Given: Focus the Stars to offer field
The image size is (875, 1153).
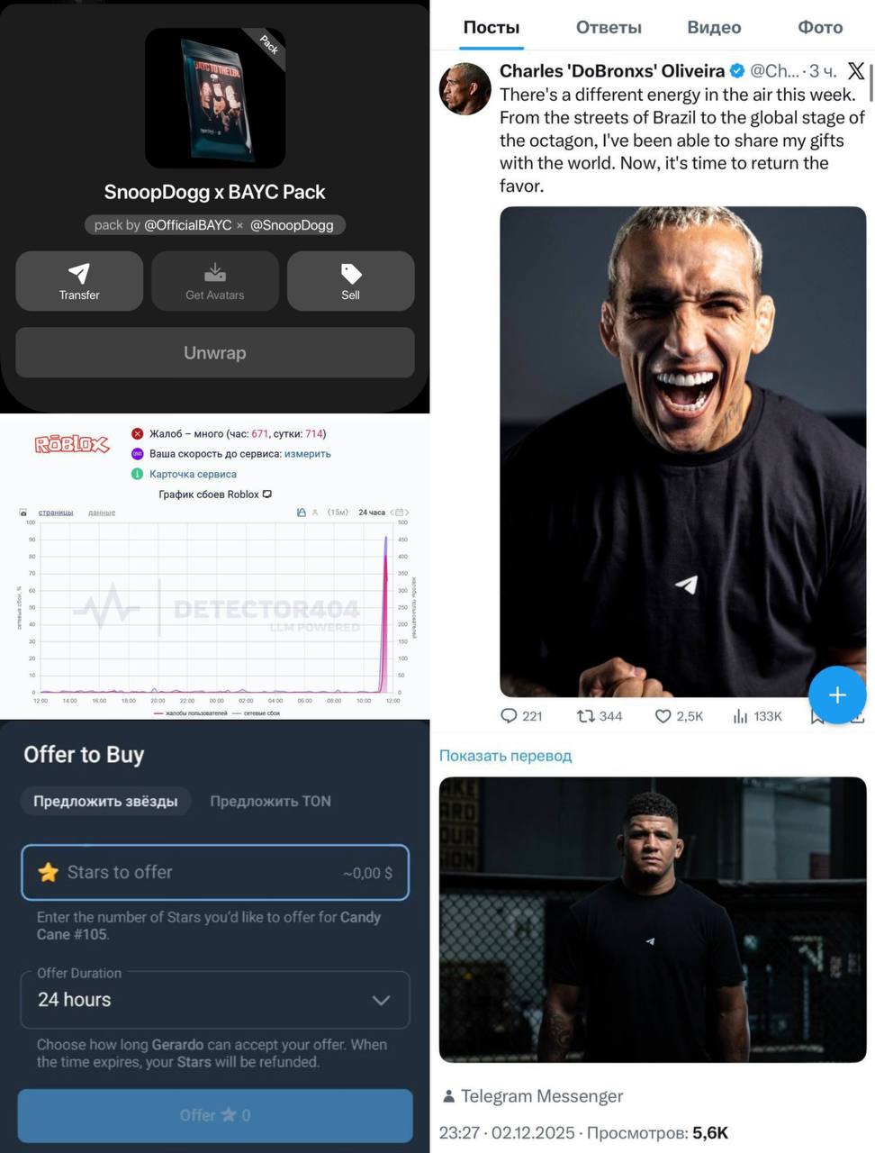Looking at the screenshot, I should click(215, 872).
